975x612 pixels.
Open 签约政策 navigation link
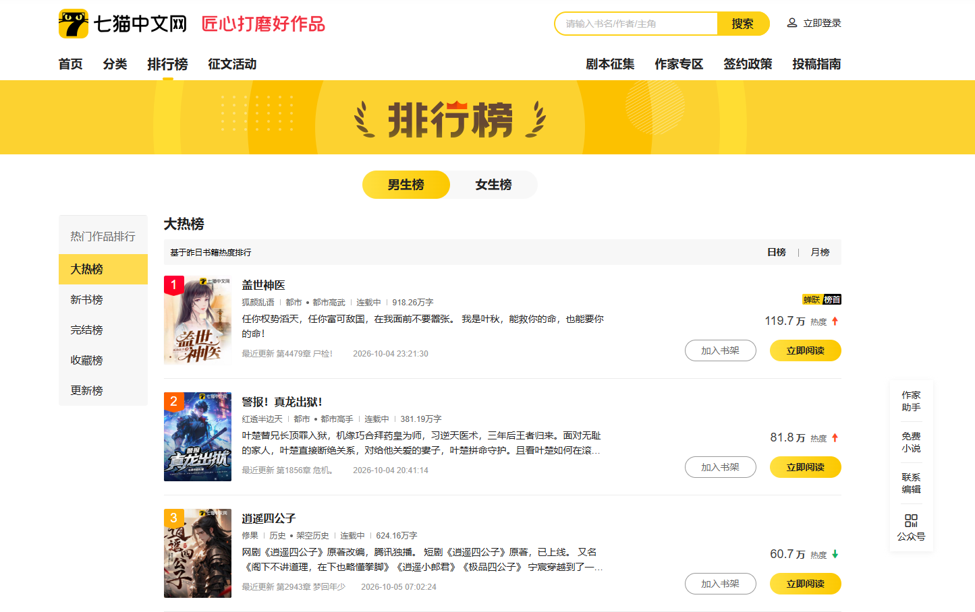coord(748,64)
